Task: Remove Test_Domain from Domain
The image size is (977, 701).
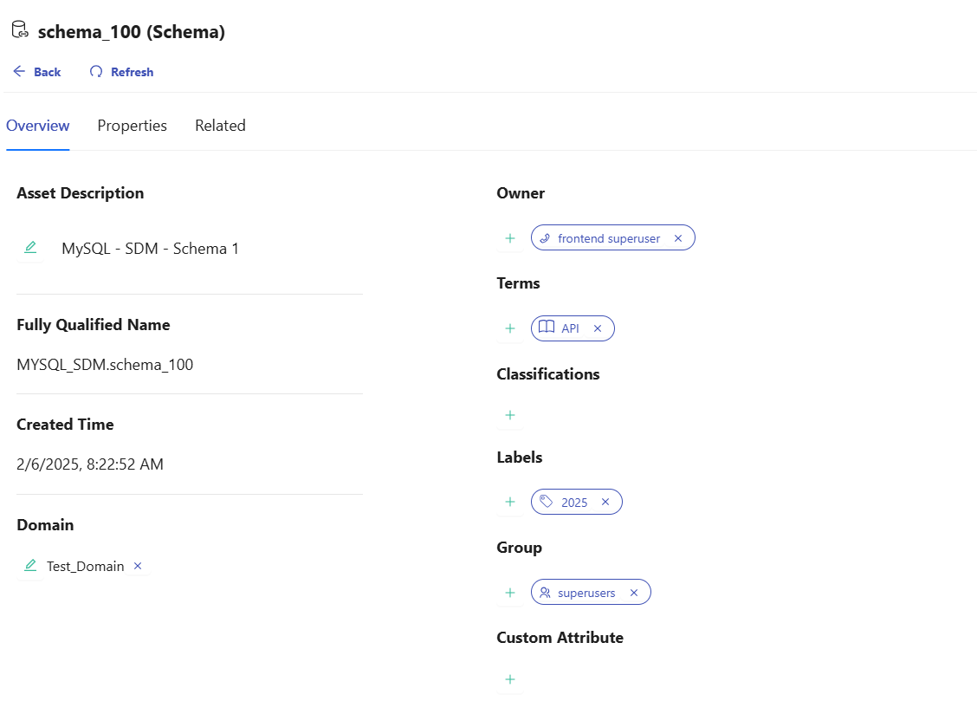Action: tap(138, 566)
